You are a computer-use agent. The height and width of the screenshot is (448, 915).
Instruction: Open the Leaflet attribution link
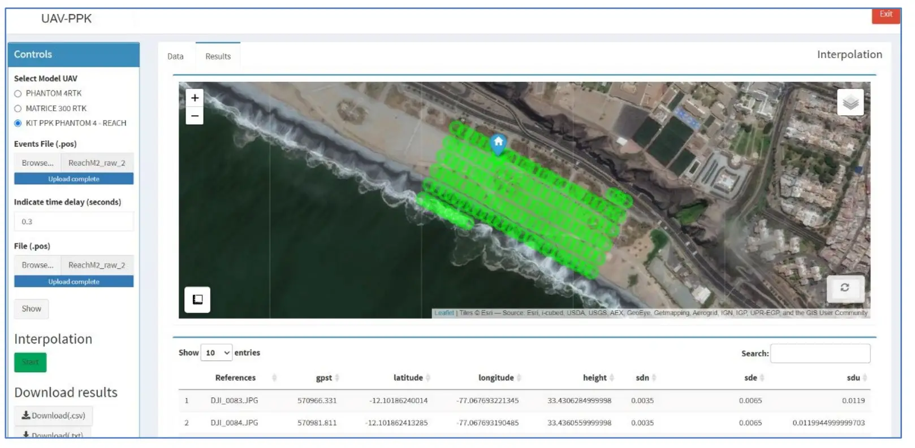[x=444, y=313]
